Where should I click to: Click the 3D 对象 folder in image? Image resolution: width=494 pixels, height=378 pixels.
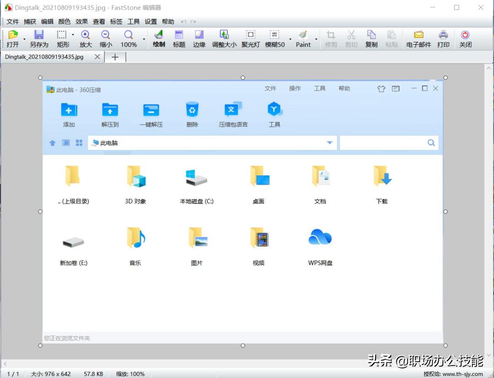pos(135,185)
